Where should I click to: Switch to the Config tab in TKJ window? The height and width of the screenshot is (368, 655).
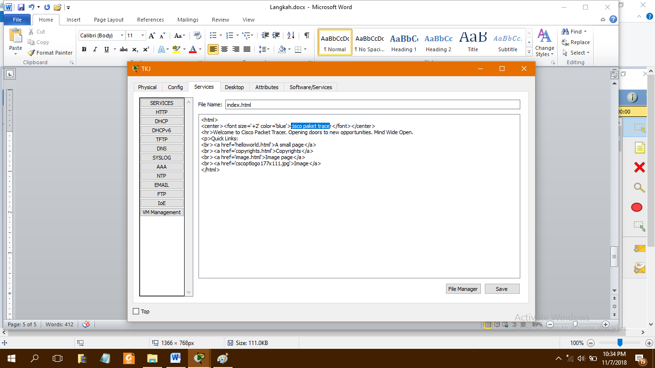click(x=175, y=87)
